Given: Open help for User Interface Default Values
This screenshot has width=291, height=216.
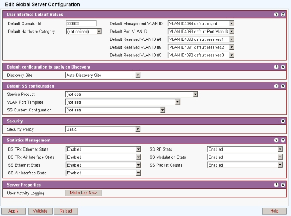Looking at the screenshot, I should point(276,15).
